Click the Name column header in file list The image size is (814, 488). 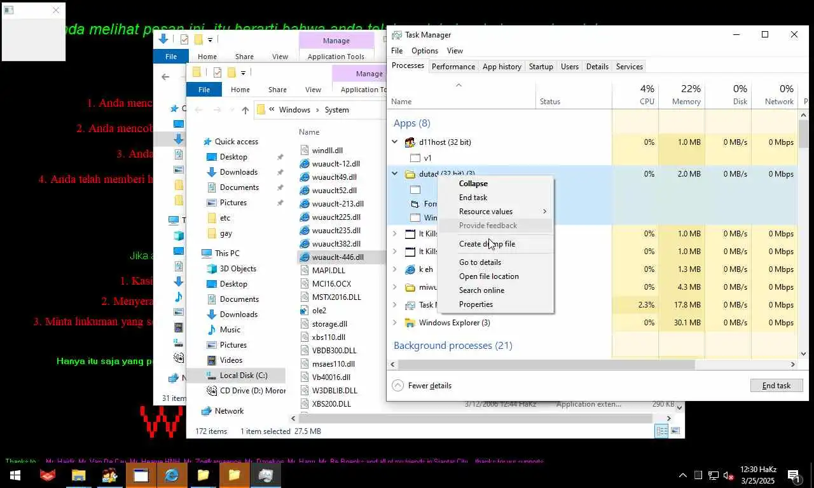(x=309, y=132)
